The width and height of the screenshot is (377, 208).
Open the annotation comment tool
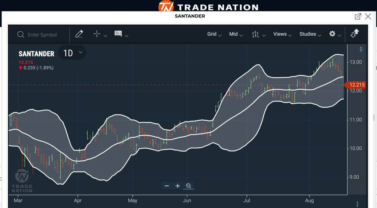(x=118, y=34)
